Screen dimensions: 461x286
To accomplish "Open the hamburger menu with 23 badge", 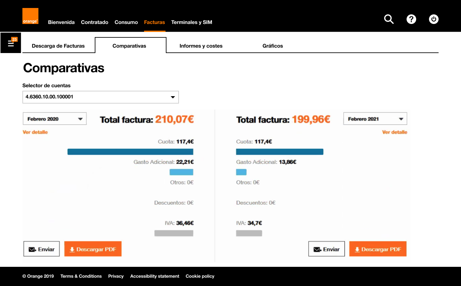I will [11, 43].
